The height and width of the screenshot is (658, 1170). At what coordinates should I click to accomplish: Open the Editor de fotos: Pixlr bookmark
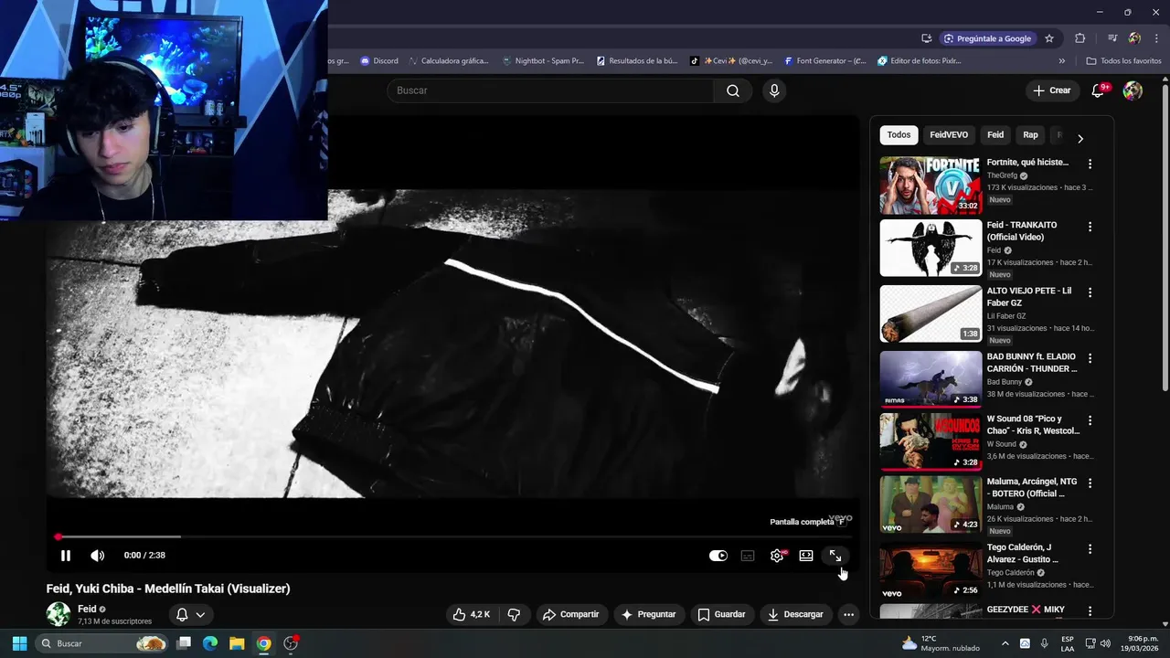coord(920,61)
